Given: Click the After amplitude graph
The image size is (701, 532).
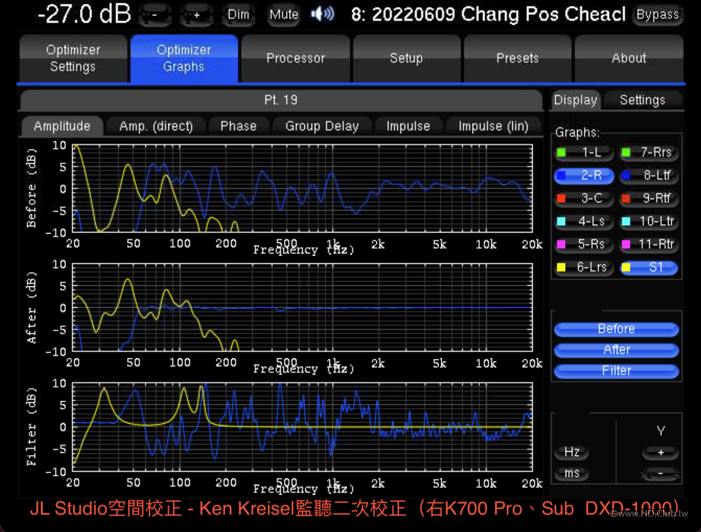Looking at the screenshot, I should point(302,307).
